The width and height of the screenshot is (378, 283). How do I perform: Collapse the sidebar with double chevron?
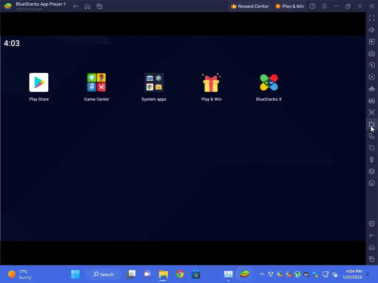372,6
